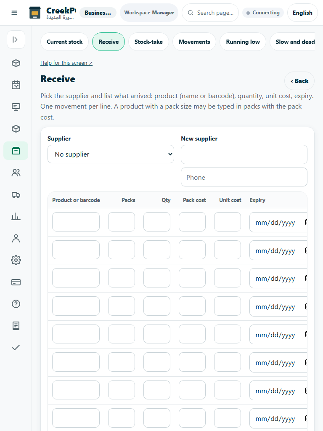Open the receipt document sidebar icon
The height and width of the screenshot is (431, 323).
16,326
